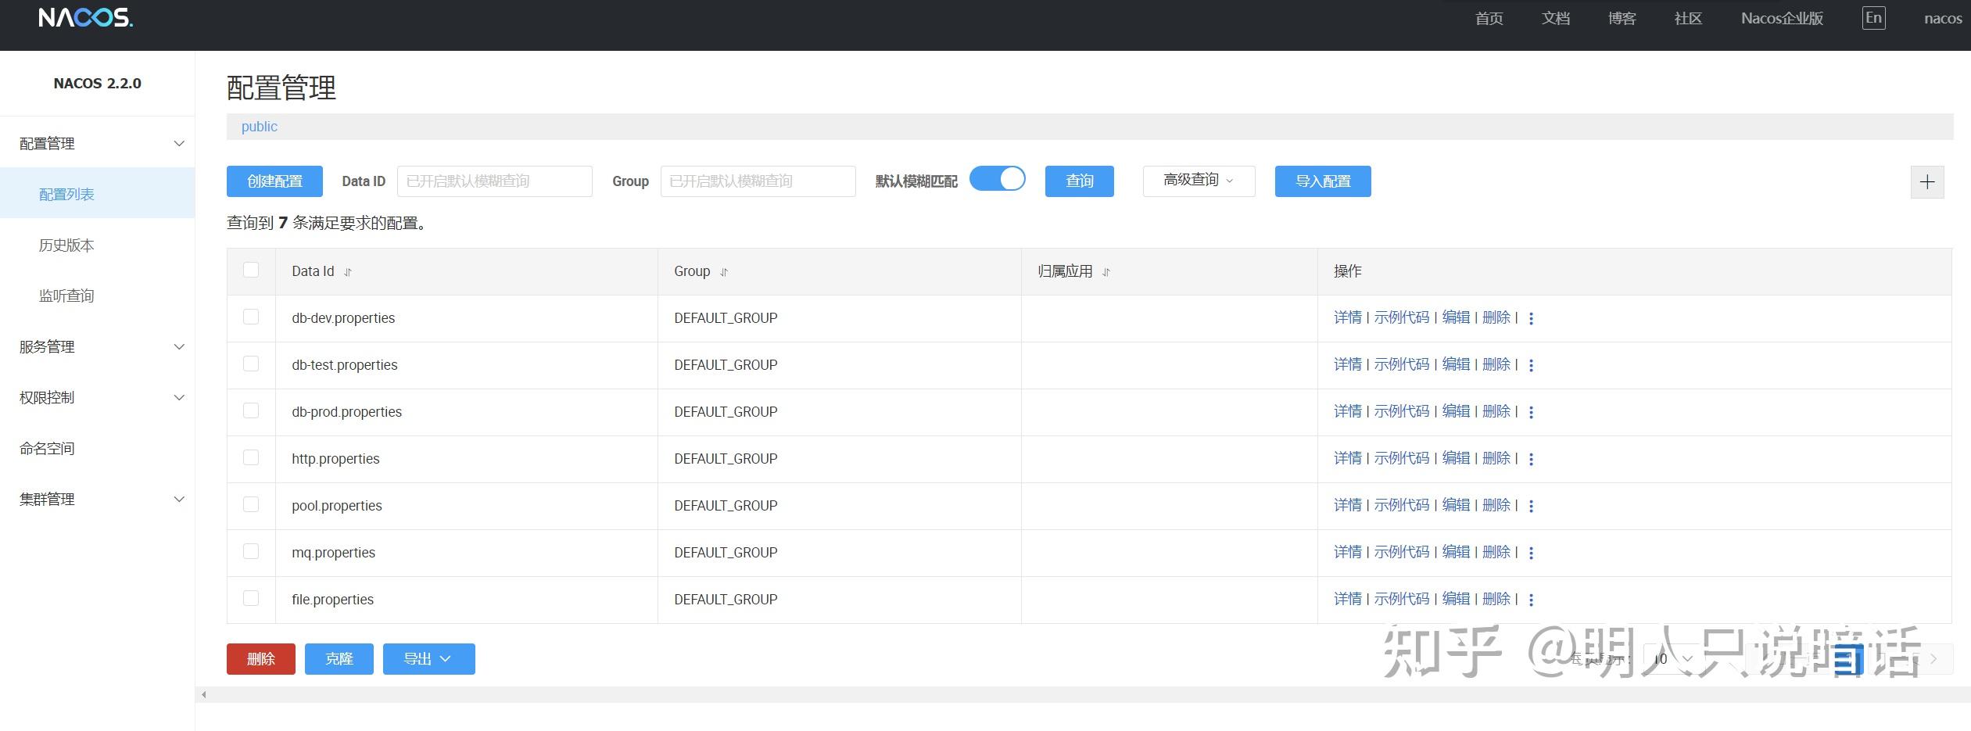Click the 创建配置 button
Viewport: 1971px width, 731px height.
coord(274,181)
